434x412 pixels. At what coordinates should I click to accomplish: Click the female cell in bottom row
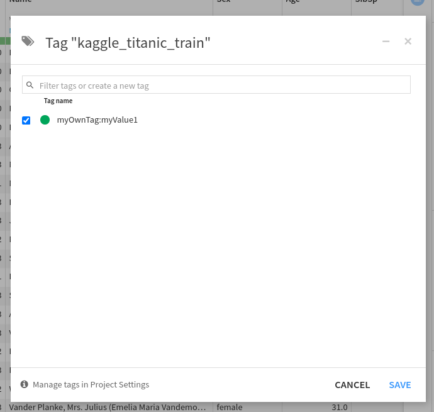pyautogui.click(x=230, y=407)
